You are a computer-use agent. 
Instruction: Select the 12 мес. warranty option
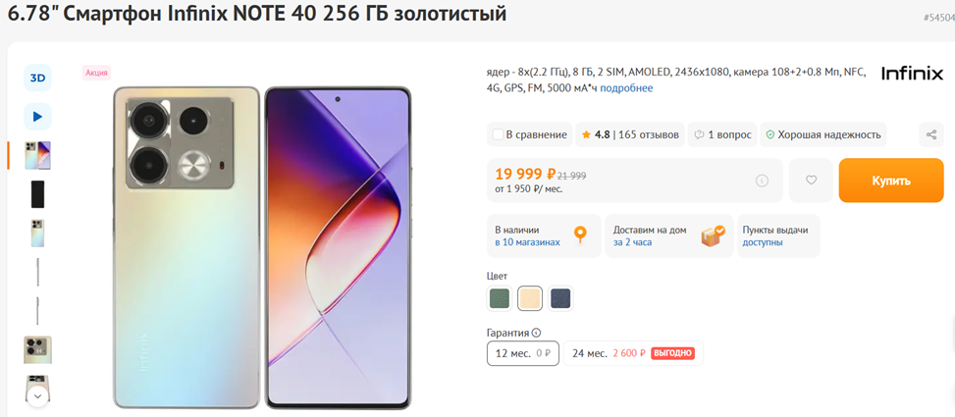522,353
